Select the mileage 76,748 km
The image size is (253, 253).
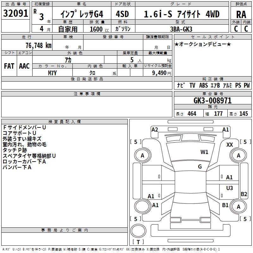point(39,46)
